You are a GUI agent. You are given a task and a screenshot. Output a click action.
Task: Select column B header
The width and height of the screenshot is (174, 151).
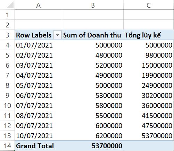coord(93,5)
